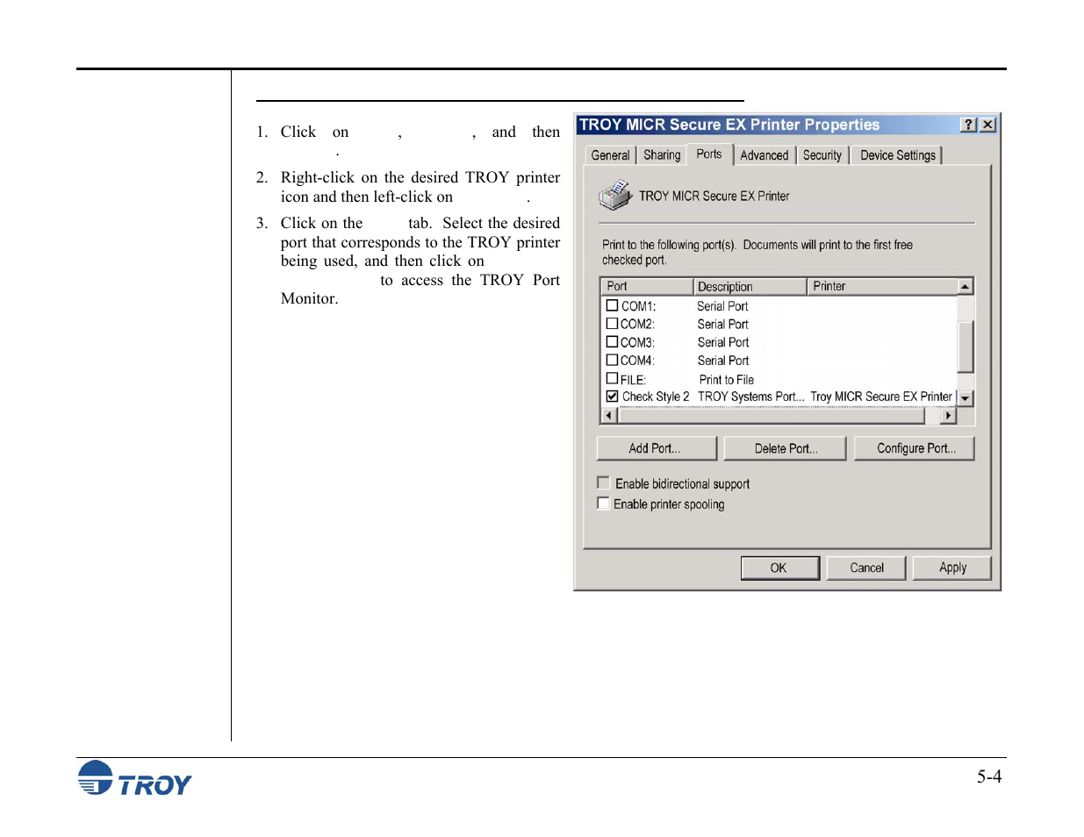Click the Add Port... button

(x=657, y=448)
